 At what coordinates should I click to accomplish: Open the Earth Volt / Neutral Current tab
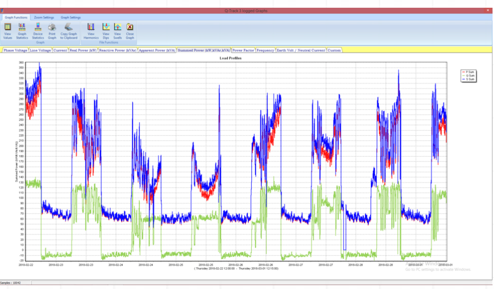[301, 50]
